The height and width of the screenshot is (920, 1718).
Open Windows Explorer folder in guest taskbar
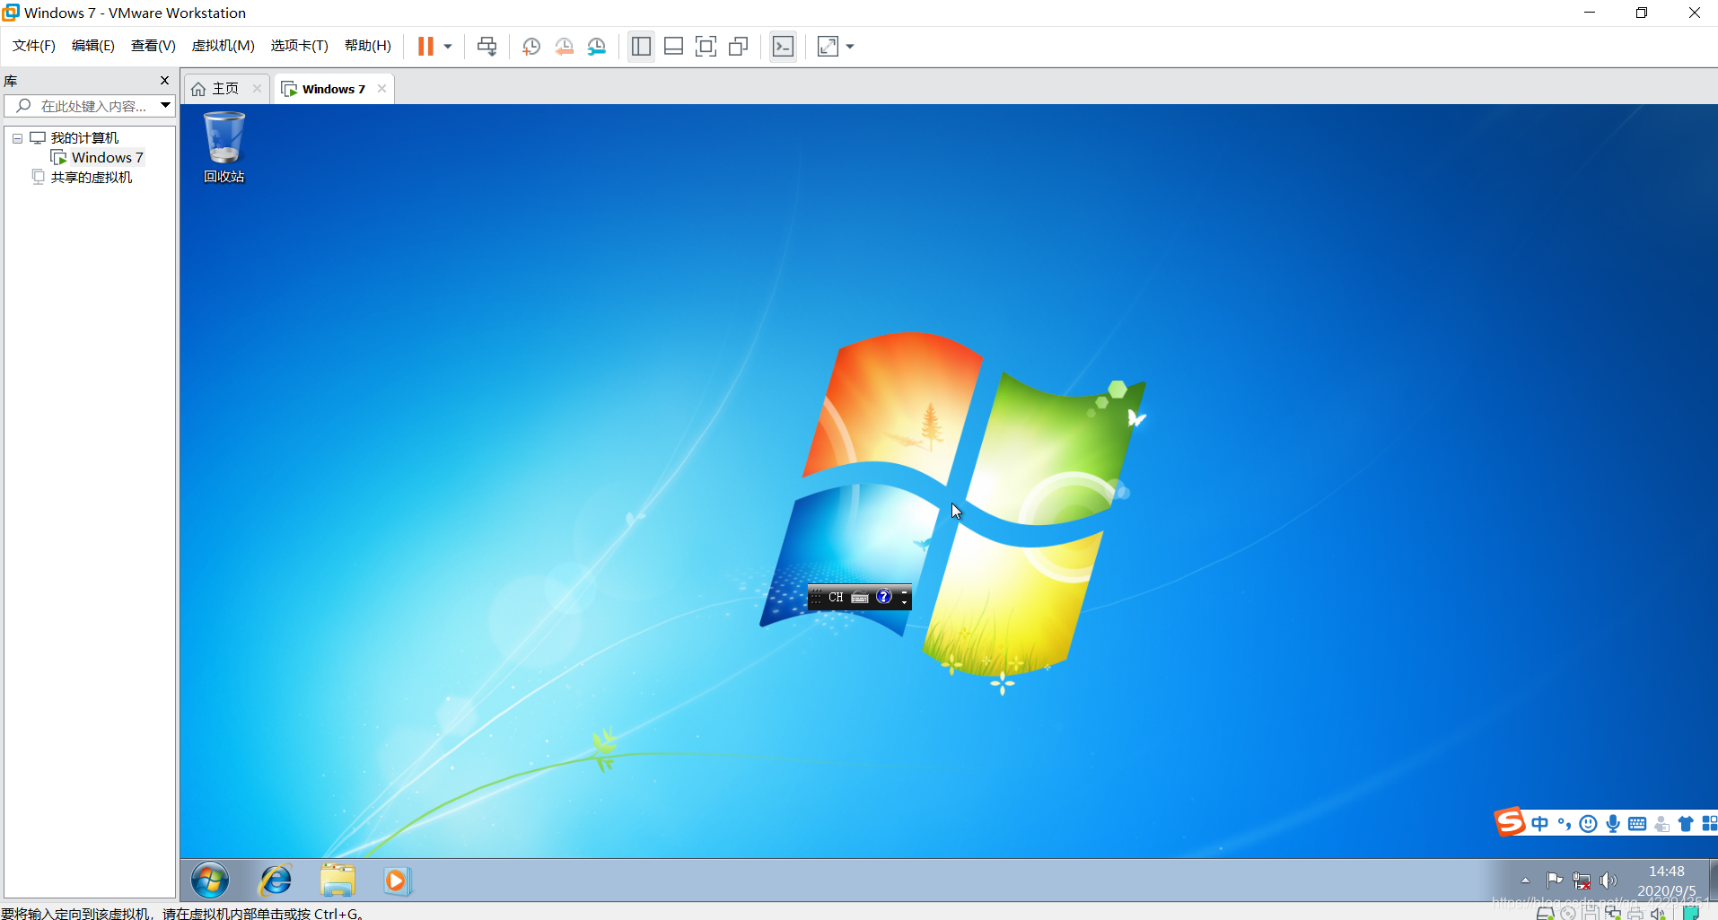pos(337,881)
